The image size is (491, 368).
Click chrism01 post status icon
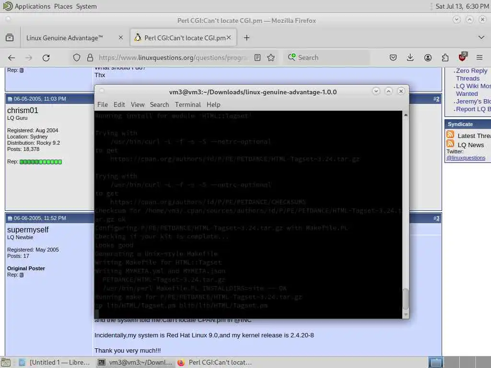[10, 99]
